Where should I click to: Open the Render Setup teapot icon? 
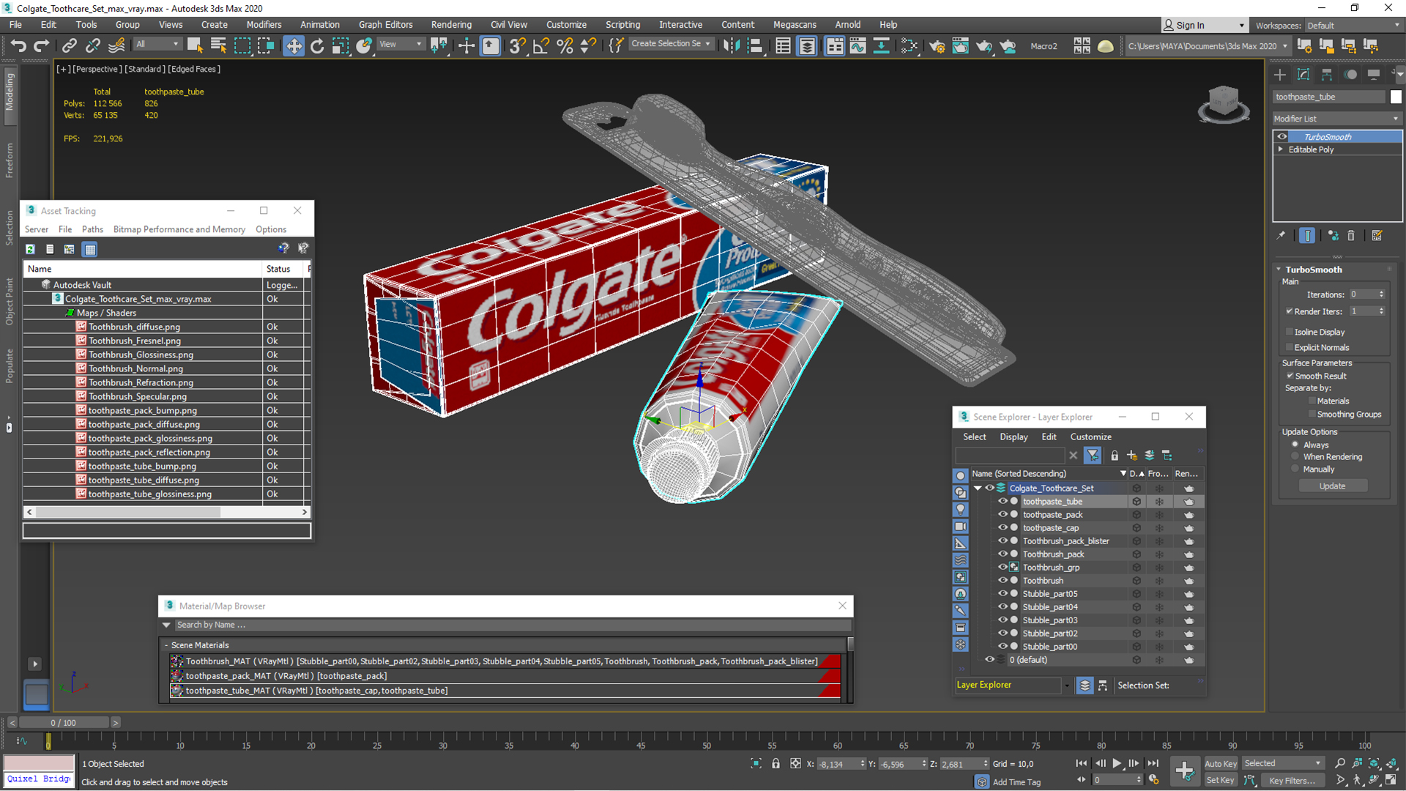click(937, 46)
